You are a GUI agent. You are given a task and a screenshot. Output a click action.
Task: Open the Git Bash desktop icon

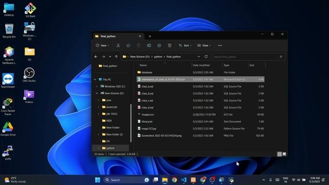30,10
